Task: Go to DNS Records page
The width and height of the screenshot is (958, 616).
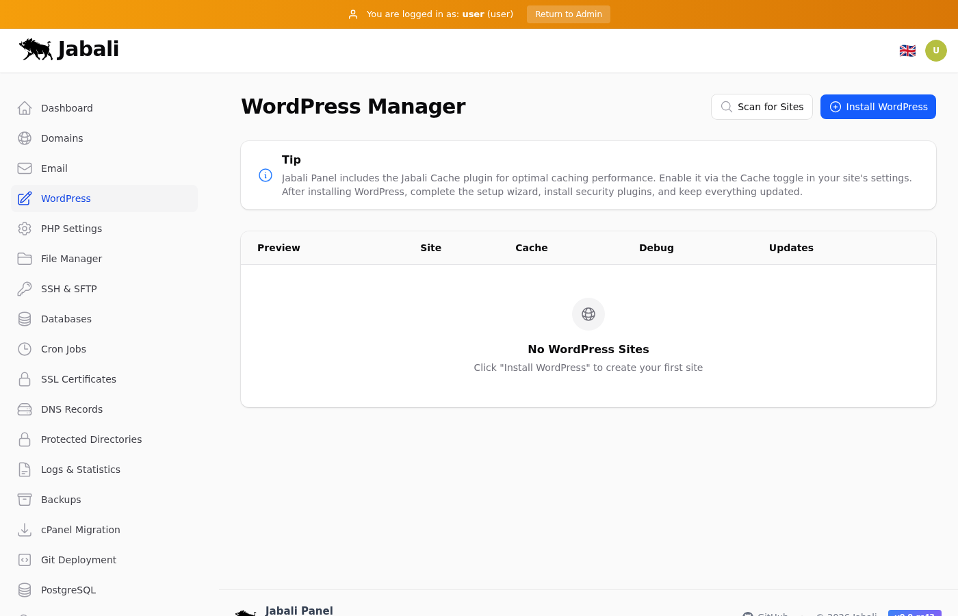Action: pos(71,409)
